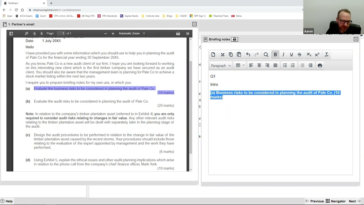The height and width of the screenshot is (205, 364).
Task: Go to the Previous question
Action: click(315, 201)
